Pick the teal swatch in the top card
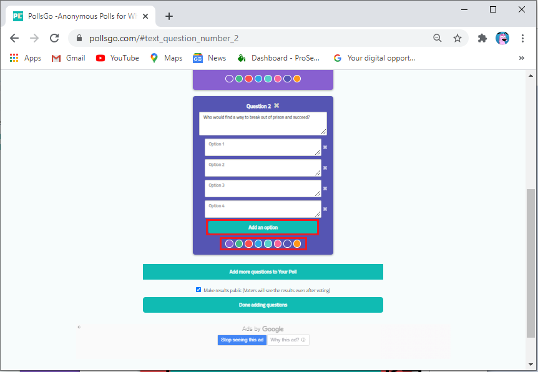This screenshot has height=372, width=538. [268, 79]
